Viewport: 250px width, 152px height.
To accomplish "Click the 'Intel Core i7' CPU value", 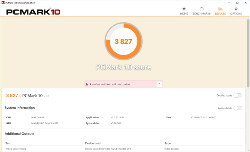I will pos(37,117).
